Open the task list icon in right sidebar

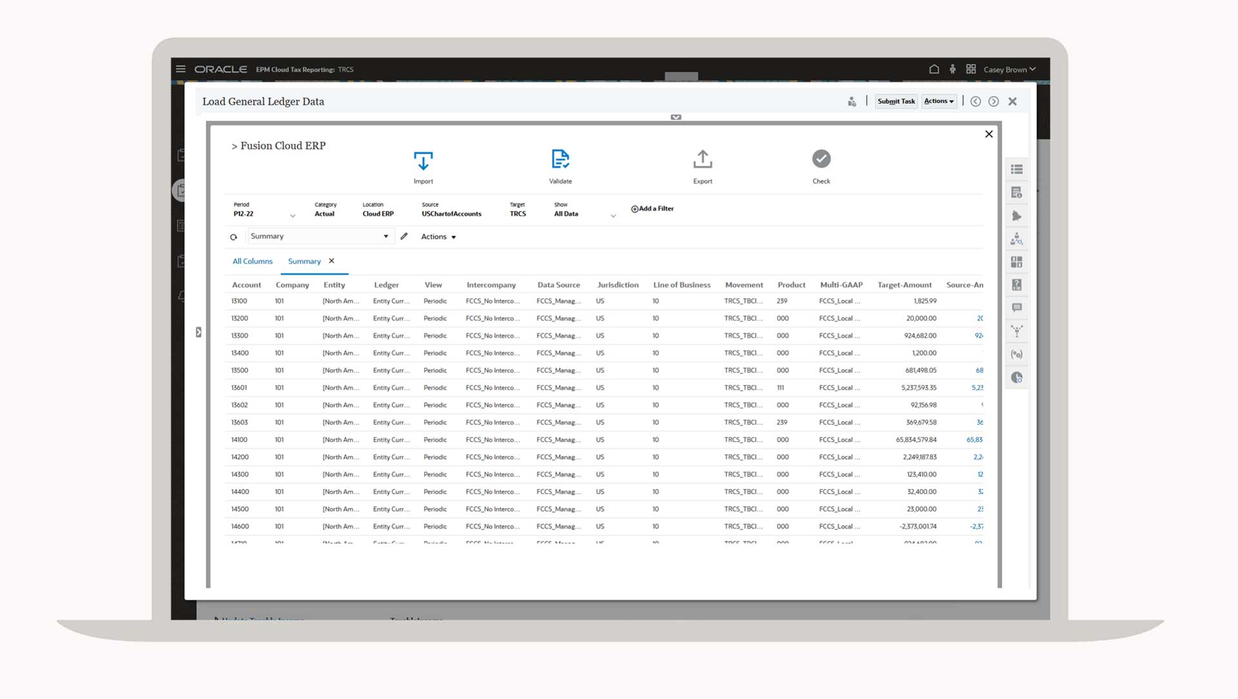[1017, 170]
